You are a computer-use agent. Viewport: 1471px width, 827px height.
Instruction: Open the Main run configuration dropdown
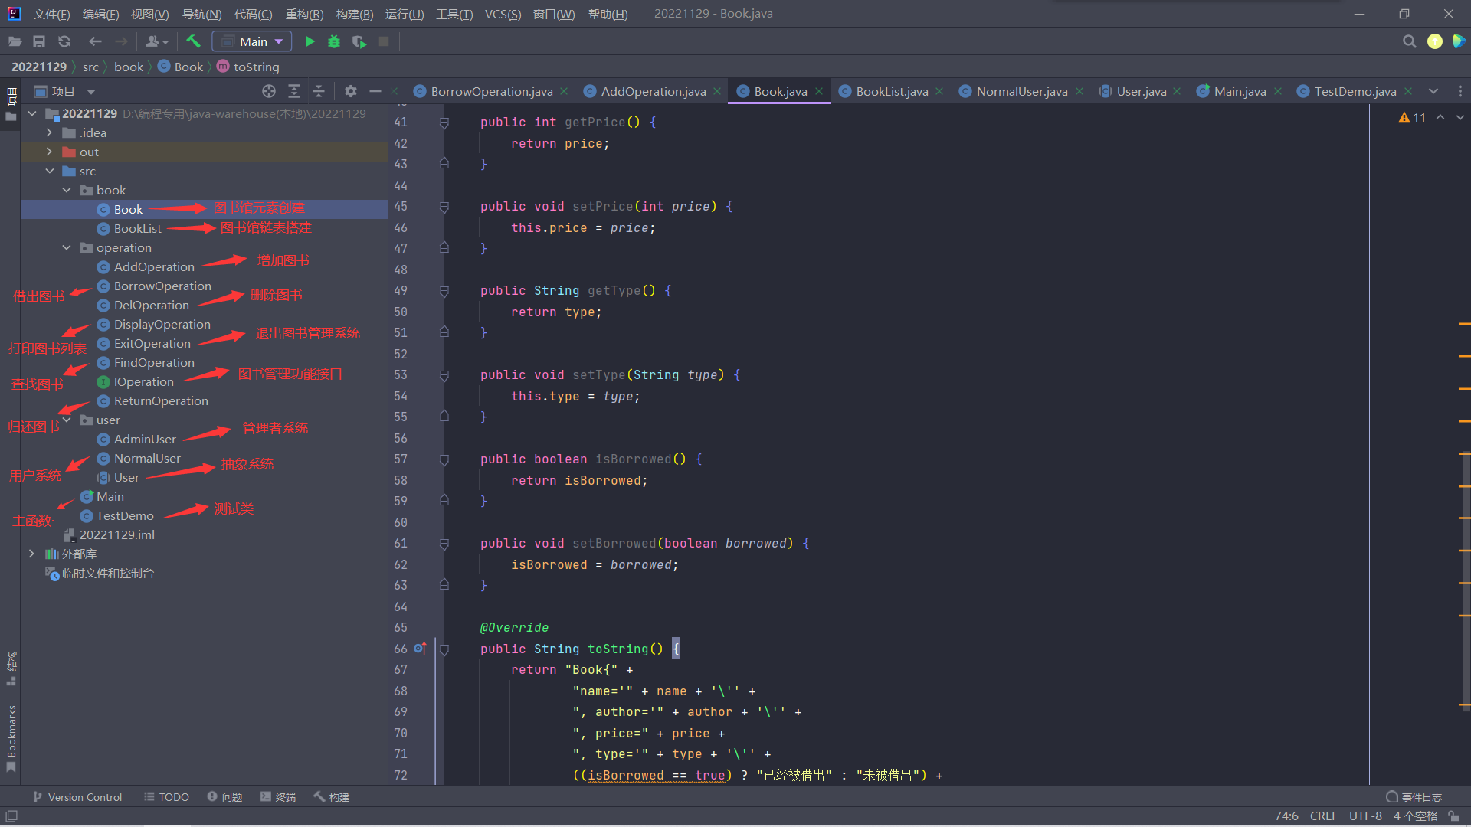pos(251,41)
